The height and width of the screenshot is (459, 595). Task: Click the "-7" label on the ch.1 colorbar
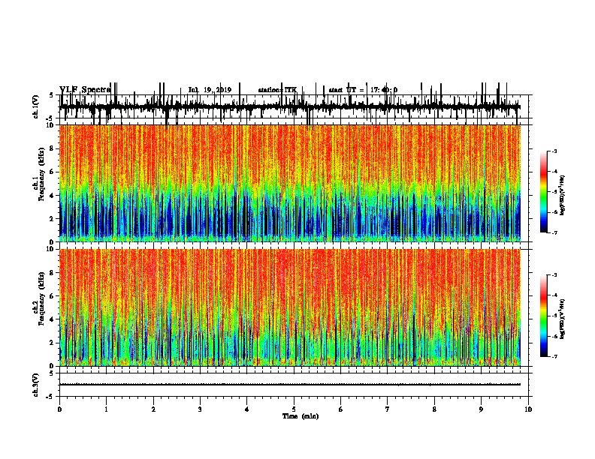point(554,232)
